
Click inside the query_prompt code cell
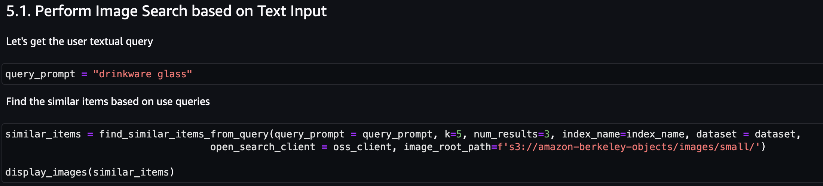point(411,74)
